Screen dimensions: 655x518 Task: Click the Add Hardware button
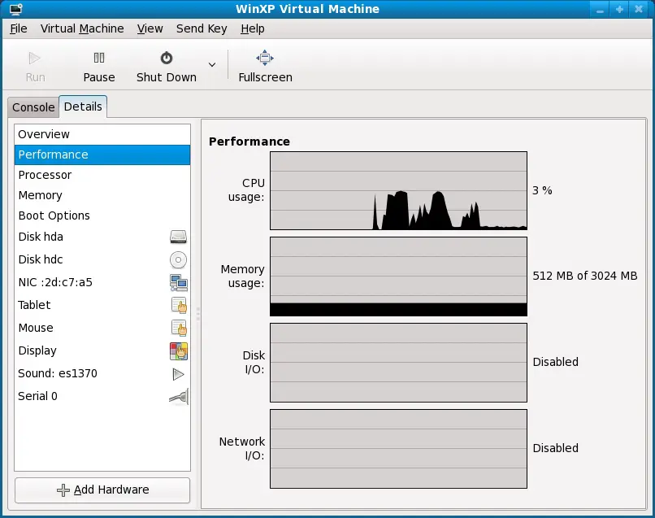pos(102,490)
